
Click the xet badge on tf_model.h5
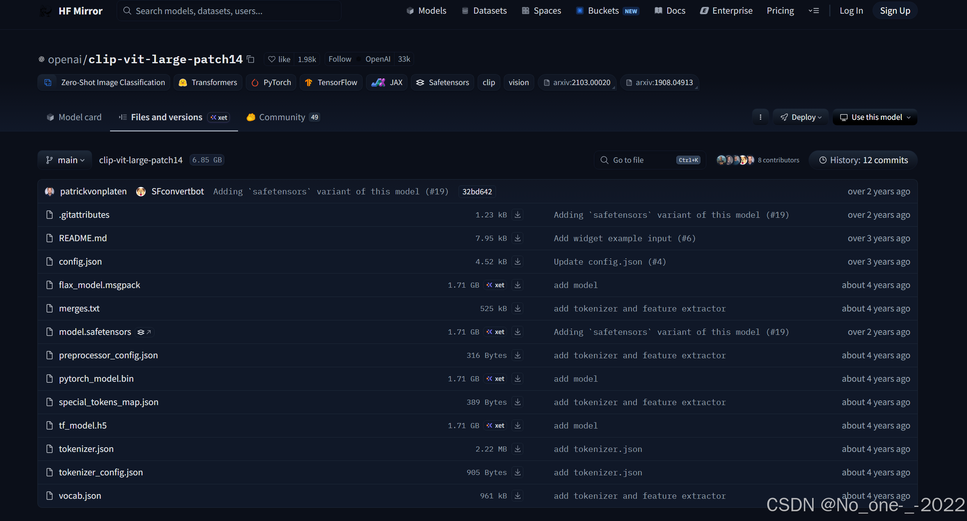point(495,425)
